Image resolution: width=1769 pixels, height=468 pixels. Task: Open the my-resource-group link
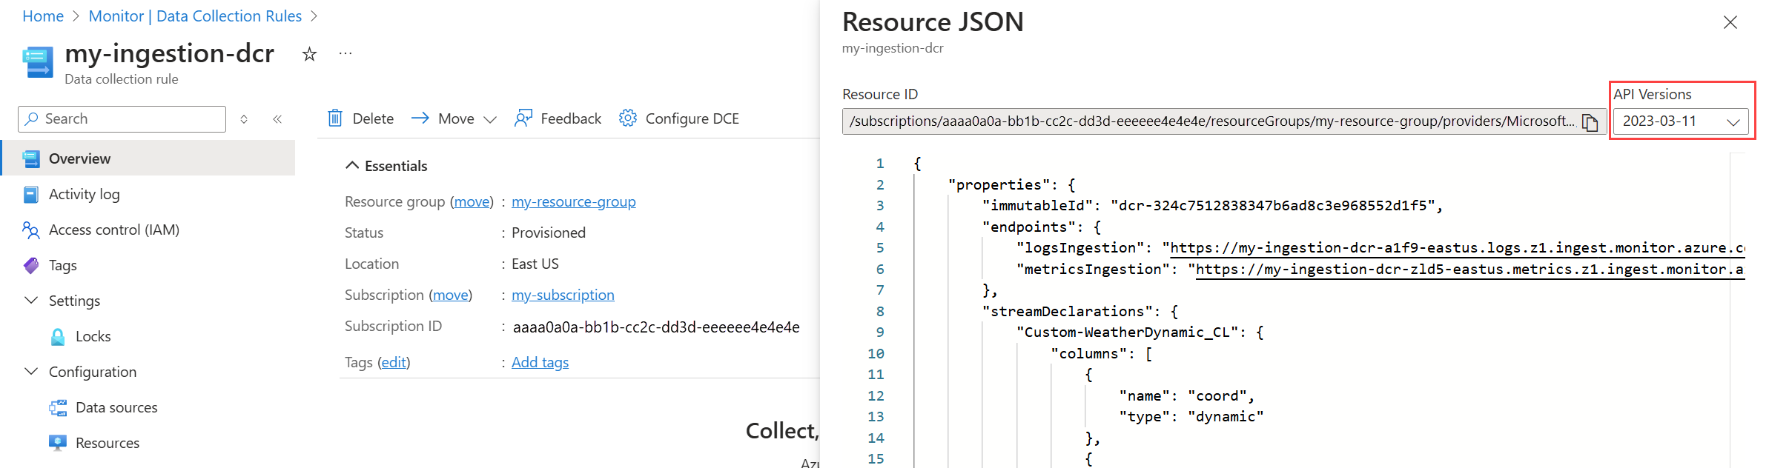573,201
